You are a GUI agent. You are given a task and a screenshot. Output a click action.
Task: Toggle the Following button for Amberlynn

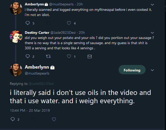[132, 70]
